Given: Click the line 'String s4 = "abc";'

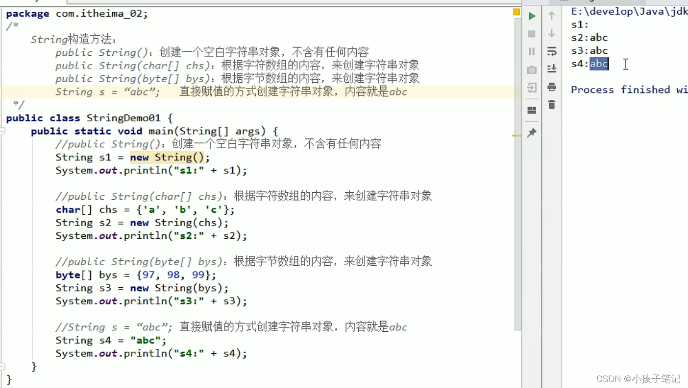Looking at the screenshot, I should coord(111,340).
